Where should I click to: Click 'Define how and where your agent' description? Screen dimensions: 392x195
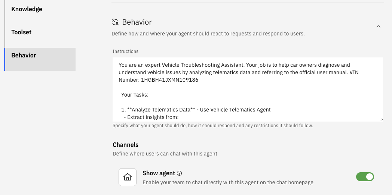(x=208, y=34)
